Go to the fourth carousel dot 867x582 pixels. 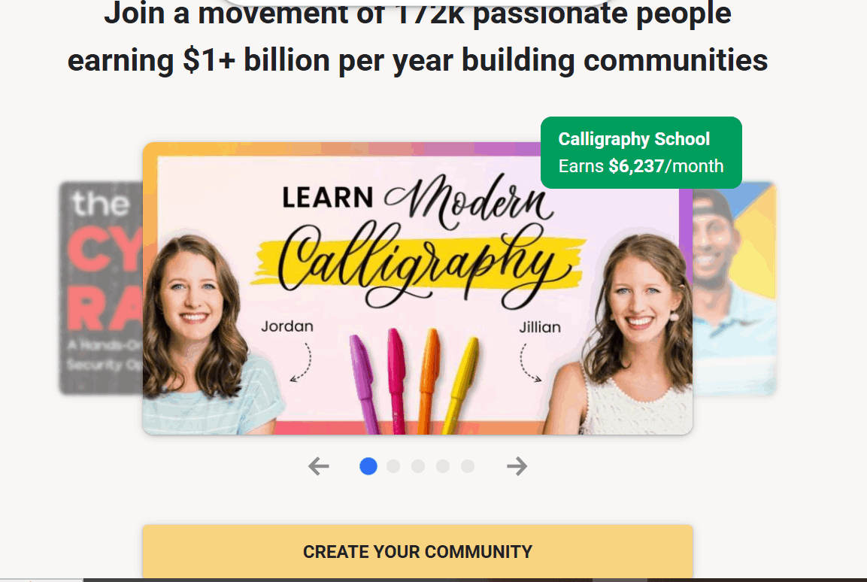pyautogui.click(x=443, y=466)
